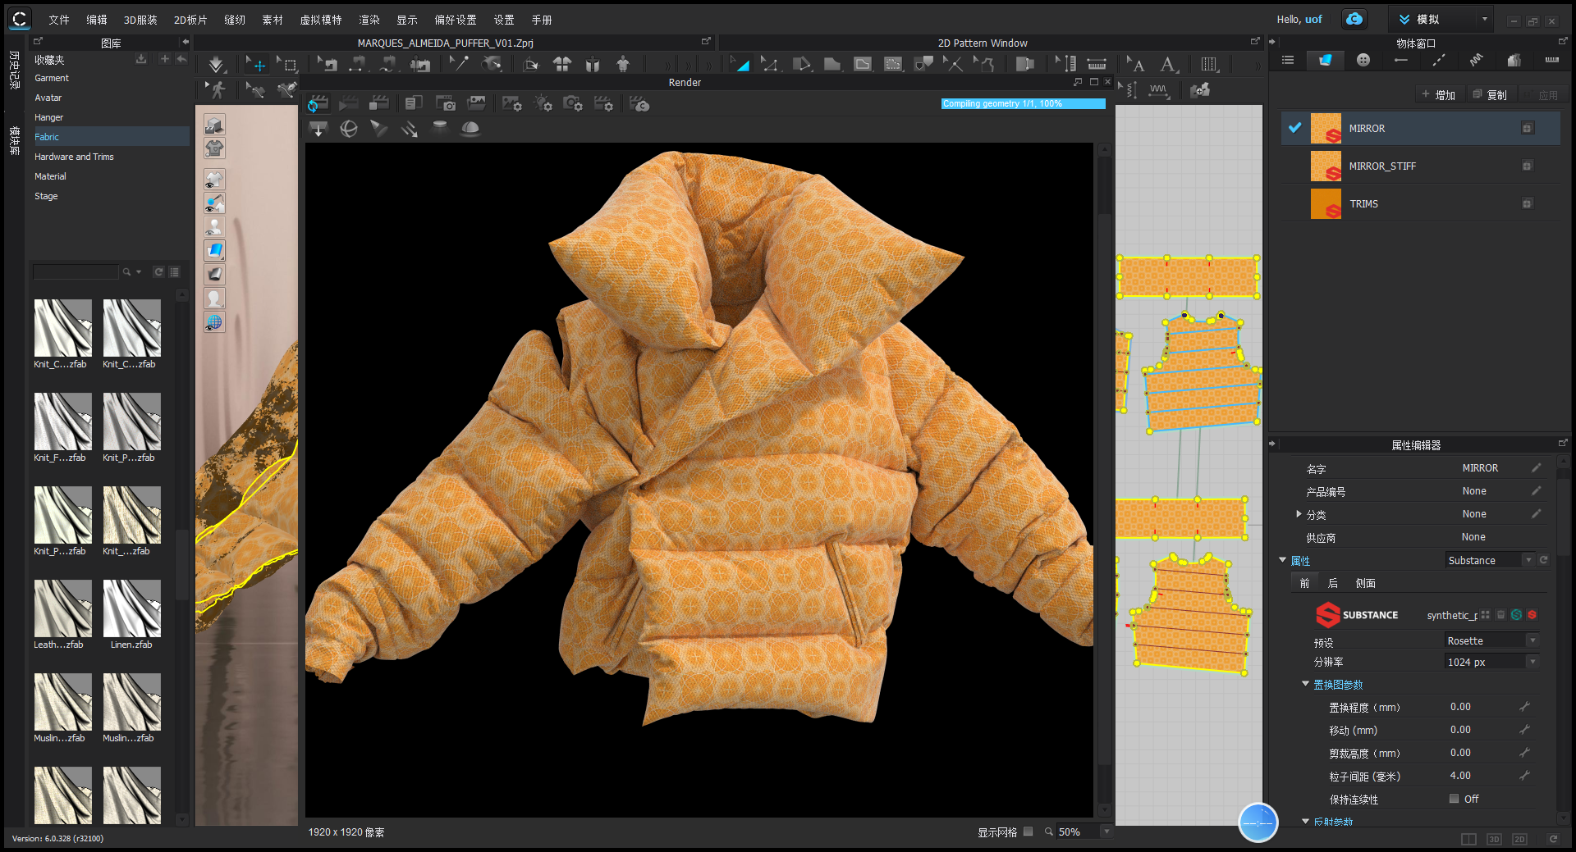Viewport: 1576px width, 852px height.
Task: Open the fabric tab in the object window
Action: tap(1326, 60)
